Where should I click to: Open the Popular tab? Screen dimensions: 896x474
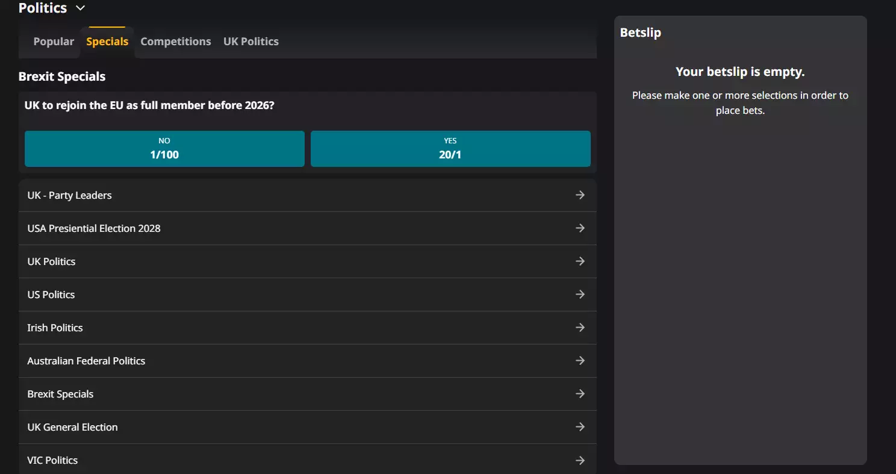click(54, 42)
